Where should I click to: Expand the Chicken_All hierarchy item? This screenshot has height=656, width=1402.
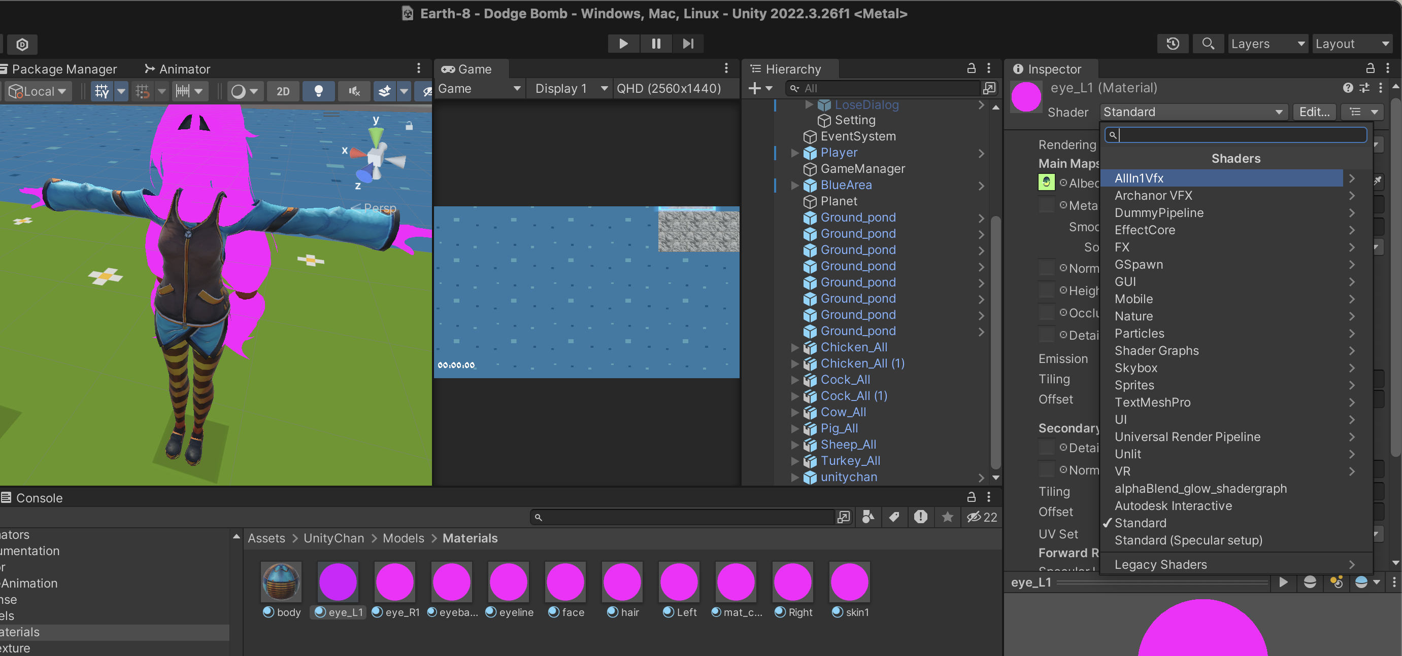point(794,347)
